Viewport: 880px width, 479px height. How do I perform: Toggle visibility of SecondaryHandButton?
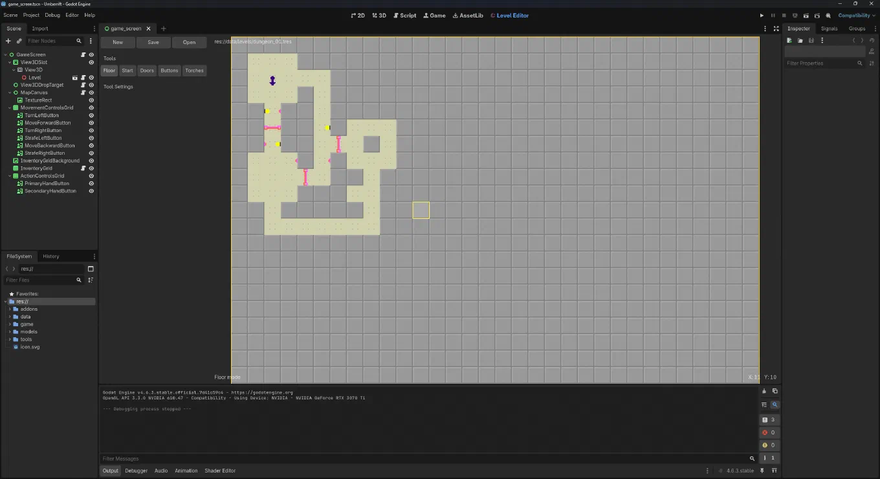click(x=91, y=191)
